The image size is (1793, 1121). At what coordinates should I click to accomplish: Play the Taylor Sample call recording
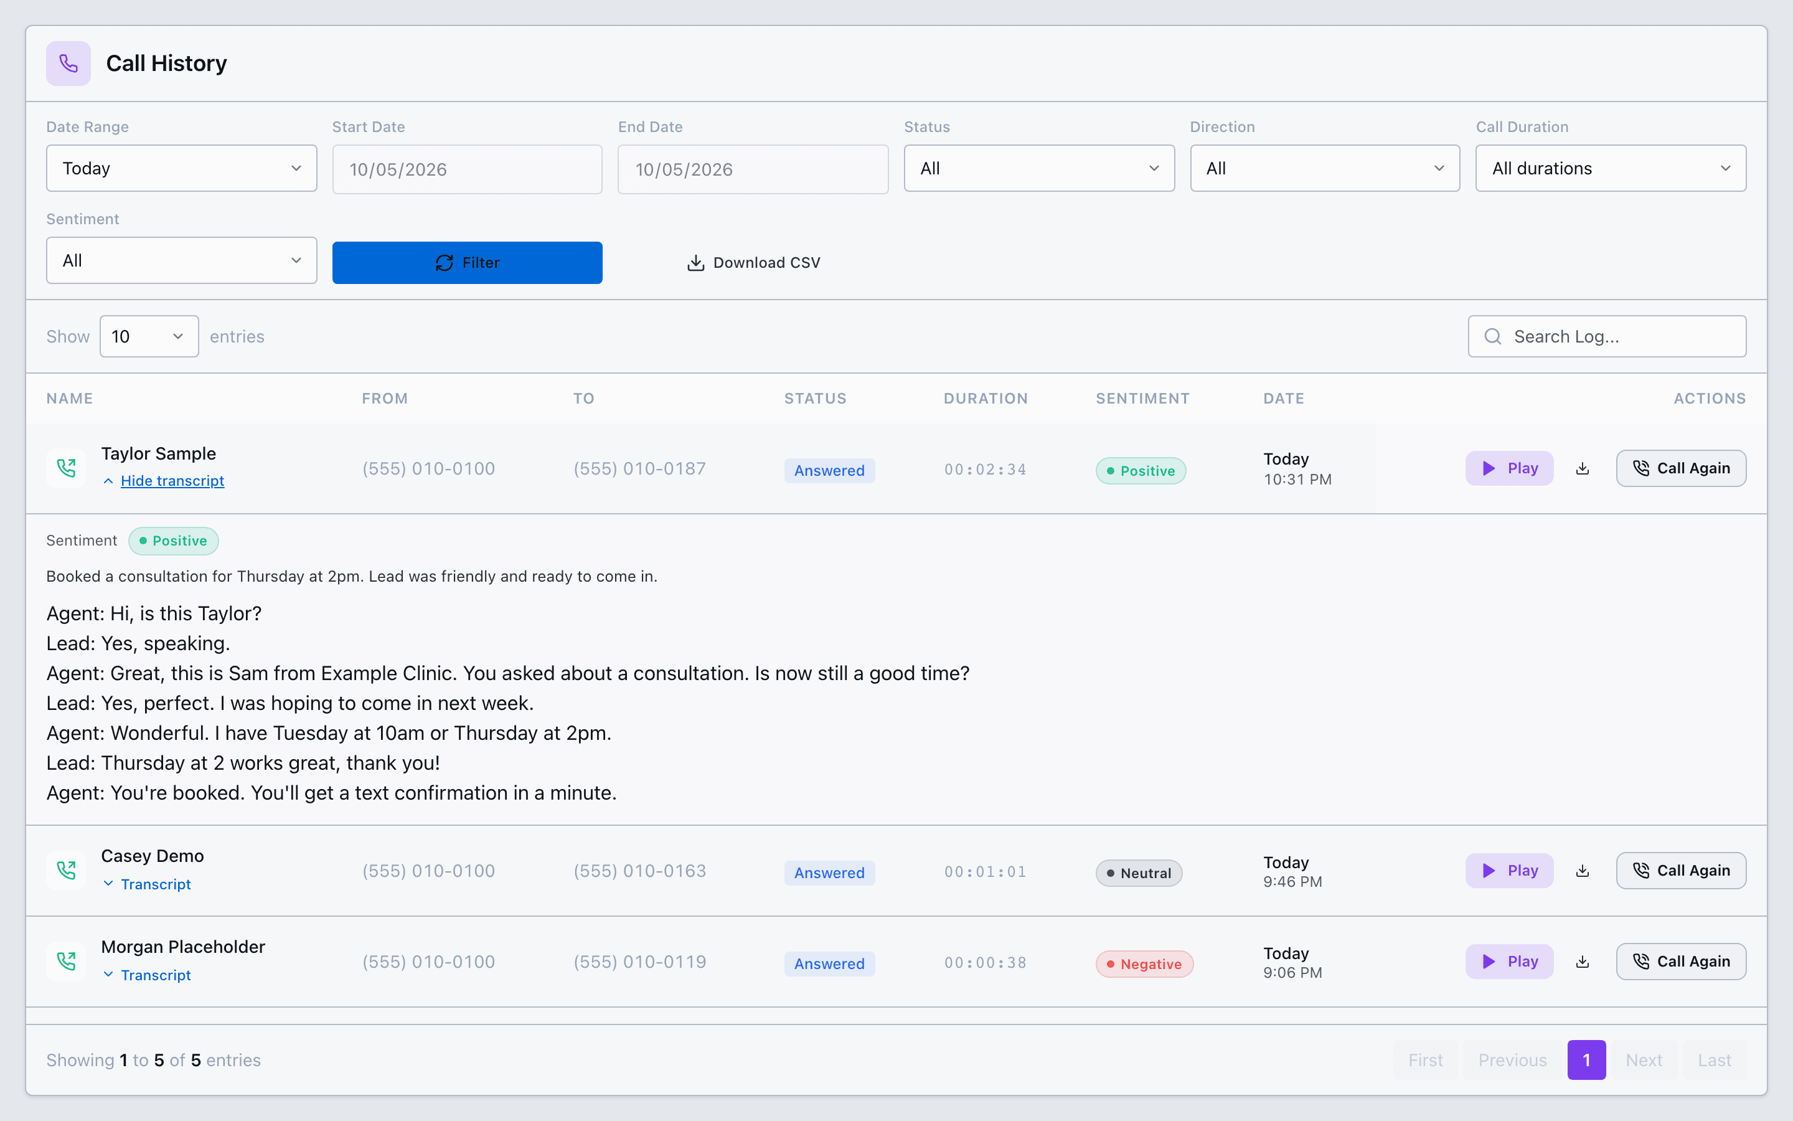click(x=1509, y=468)
